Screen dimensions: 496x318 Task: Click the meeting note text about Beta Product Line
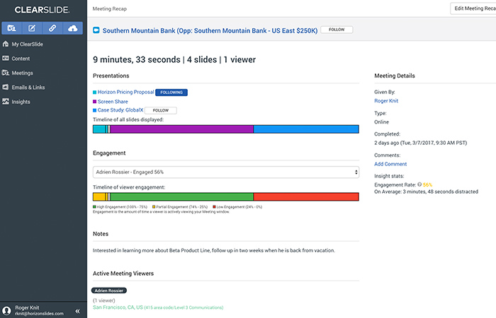213,250
